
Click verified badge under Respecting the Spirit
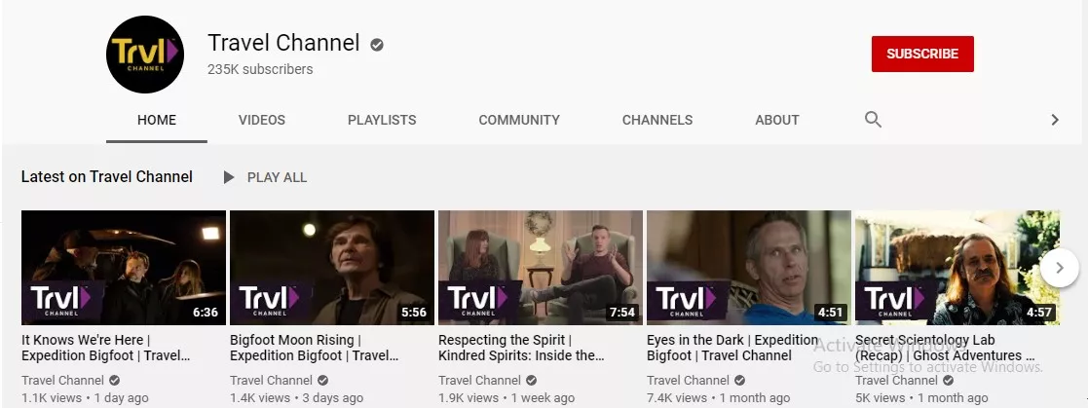click(532, 380)
